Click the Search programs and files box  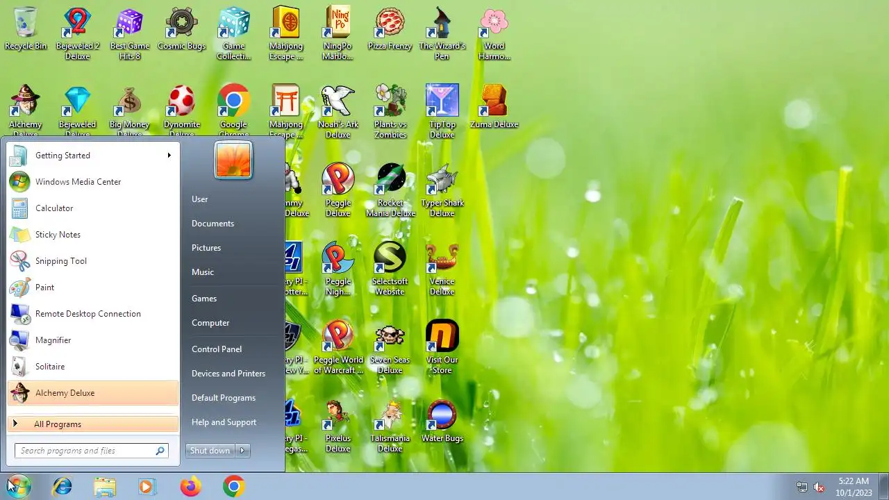[92, 451]
